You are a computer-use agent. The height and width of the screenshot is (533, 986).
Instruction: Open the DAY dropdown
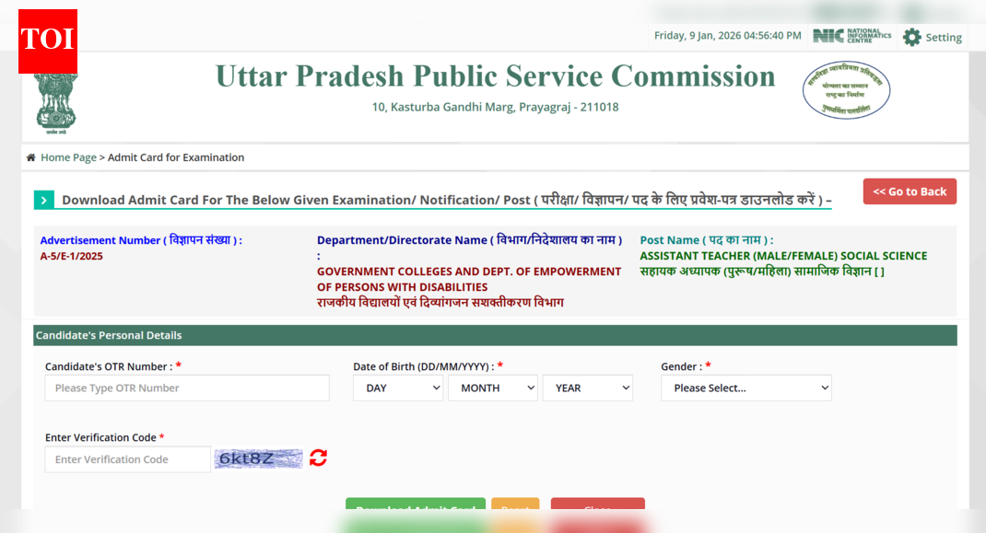(397, 388)
